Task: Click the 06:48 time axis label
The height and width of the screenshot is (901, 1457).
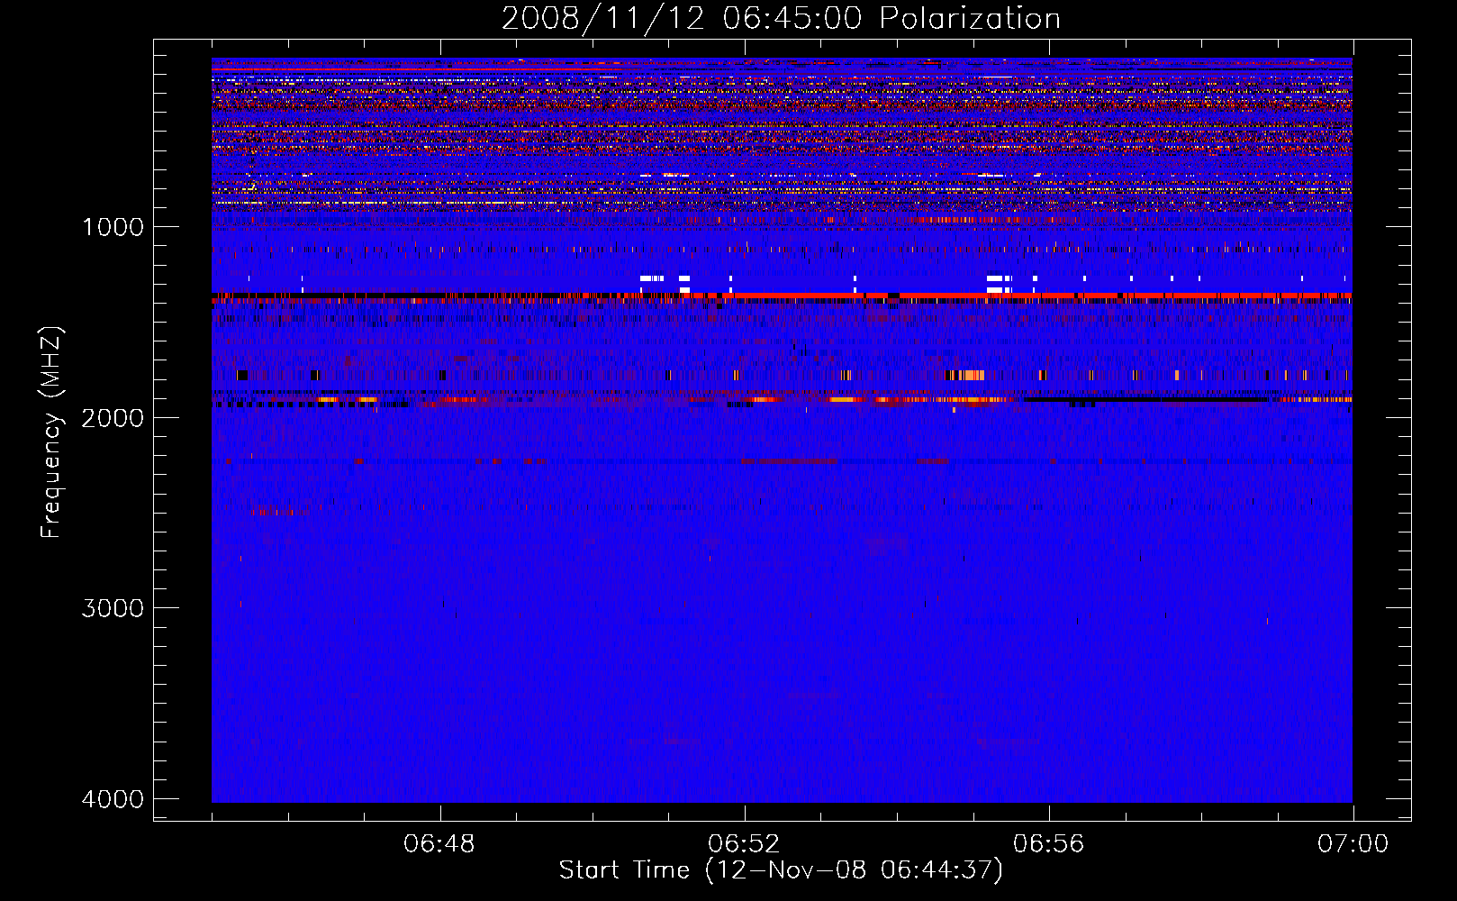Action: tap(439, 844)
